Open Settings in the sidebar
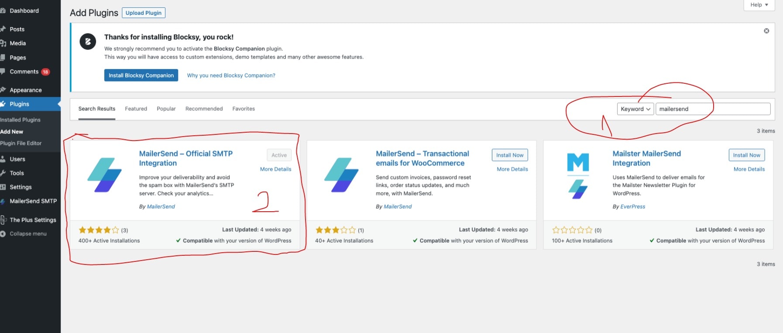 pos(21,187)
